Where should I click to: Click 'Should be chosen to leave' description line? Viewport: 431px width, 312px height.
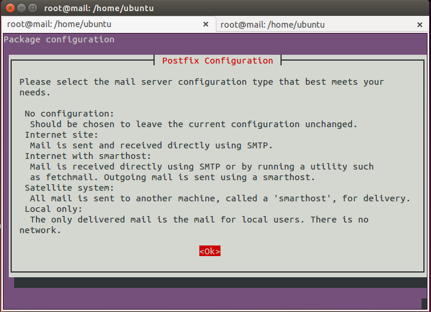coord(193,124)
